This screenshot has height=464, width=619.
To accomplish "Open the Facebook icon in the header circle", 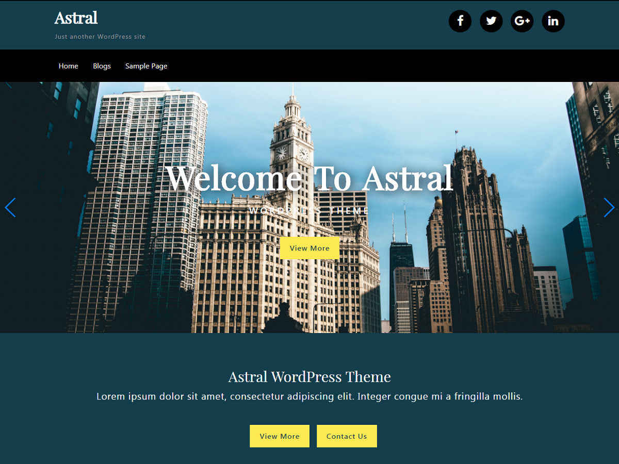I will (460, 21).
